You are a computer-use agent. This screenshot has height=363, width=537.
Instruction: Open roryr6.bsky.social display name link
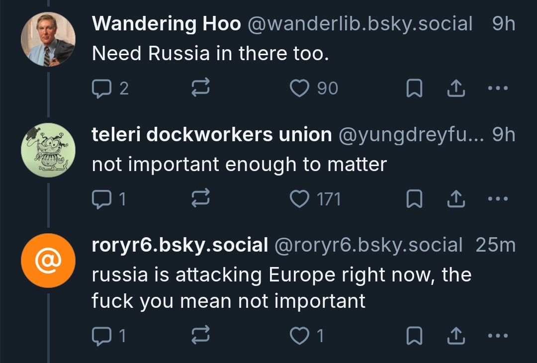click(x=179, y=245)
